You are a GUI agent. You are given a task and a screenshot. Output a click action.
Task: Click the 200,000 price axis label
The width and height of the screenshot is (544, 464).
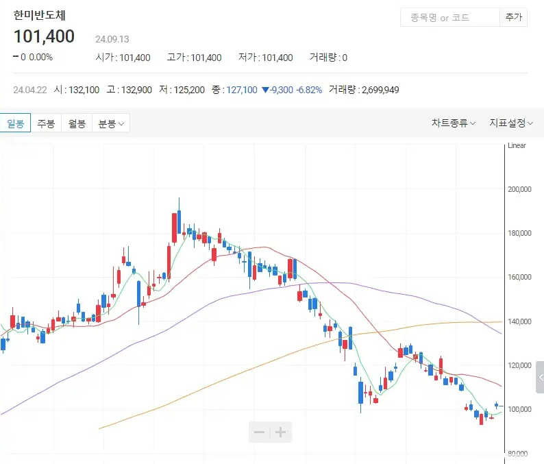click(x=519, y=189)
